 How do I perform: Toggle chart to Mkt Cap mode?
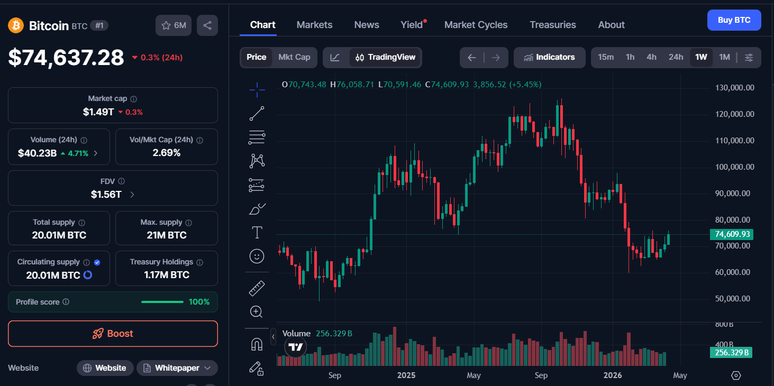(x=294, y=57)
